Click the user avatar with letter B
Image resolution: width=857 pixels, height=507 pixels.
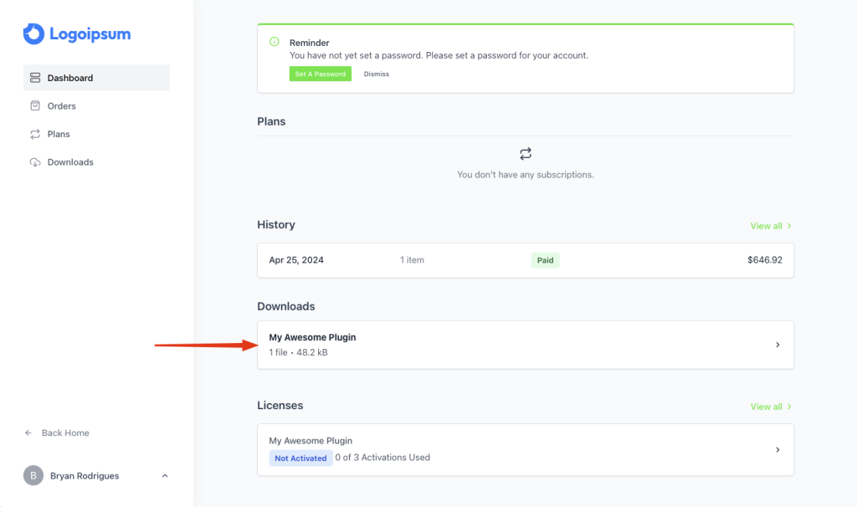pos(33,476)
